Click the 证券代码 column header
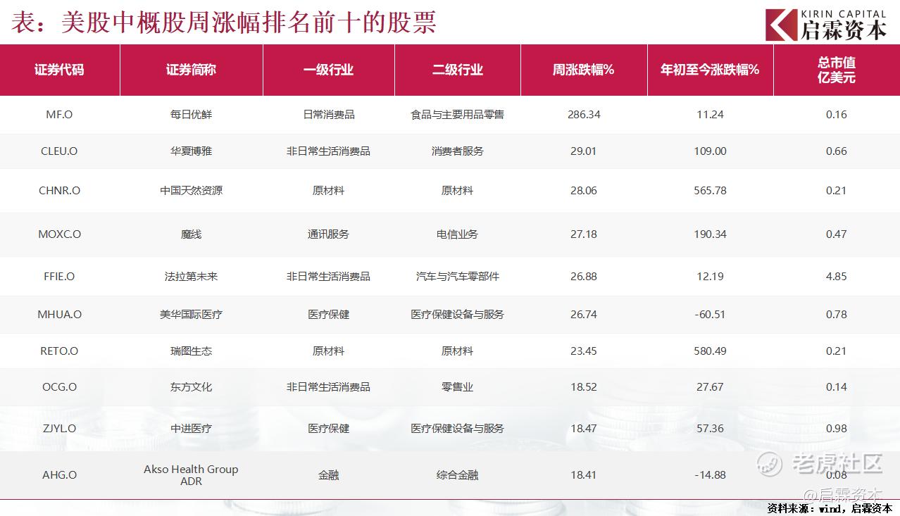The width and height of the screenshot is (900, 516). pyautogui.click(x=59, y=70)
